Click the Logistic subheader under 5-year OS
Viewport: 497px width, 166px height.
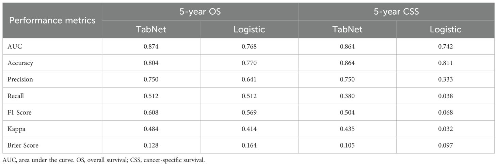[249, 29]
